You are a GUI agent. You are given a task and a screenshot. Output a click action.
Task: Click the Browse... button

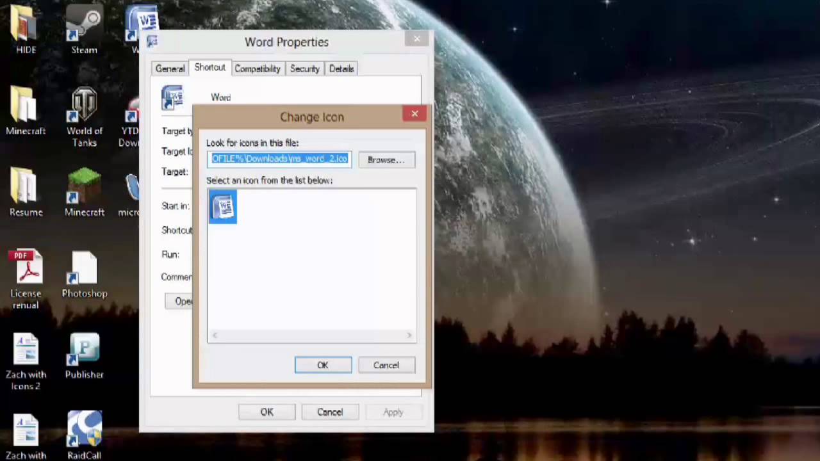[x=386, y=159]
